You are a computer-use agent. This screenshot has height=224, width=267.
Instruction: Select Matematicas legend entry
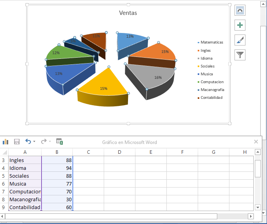click(210, 42)
